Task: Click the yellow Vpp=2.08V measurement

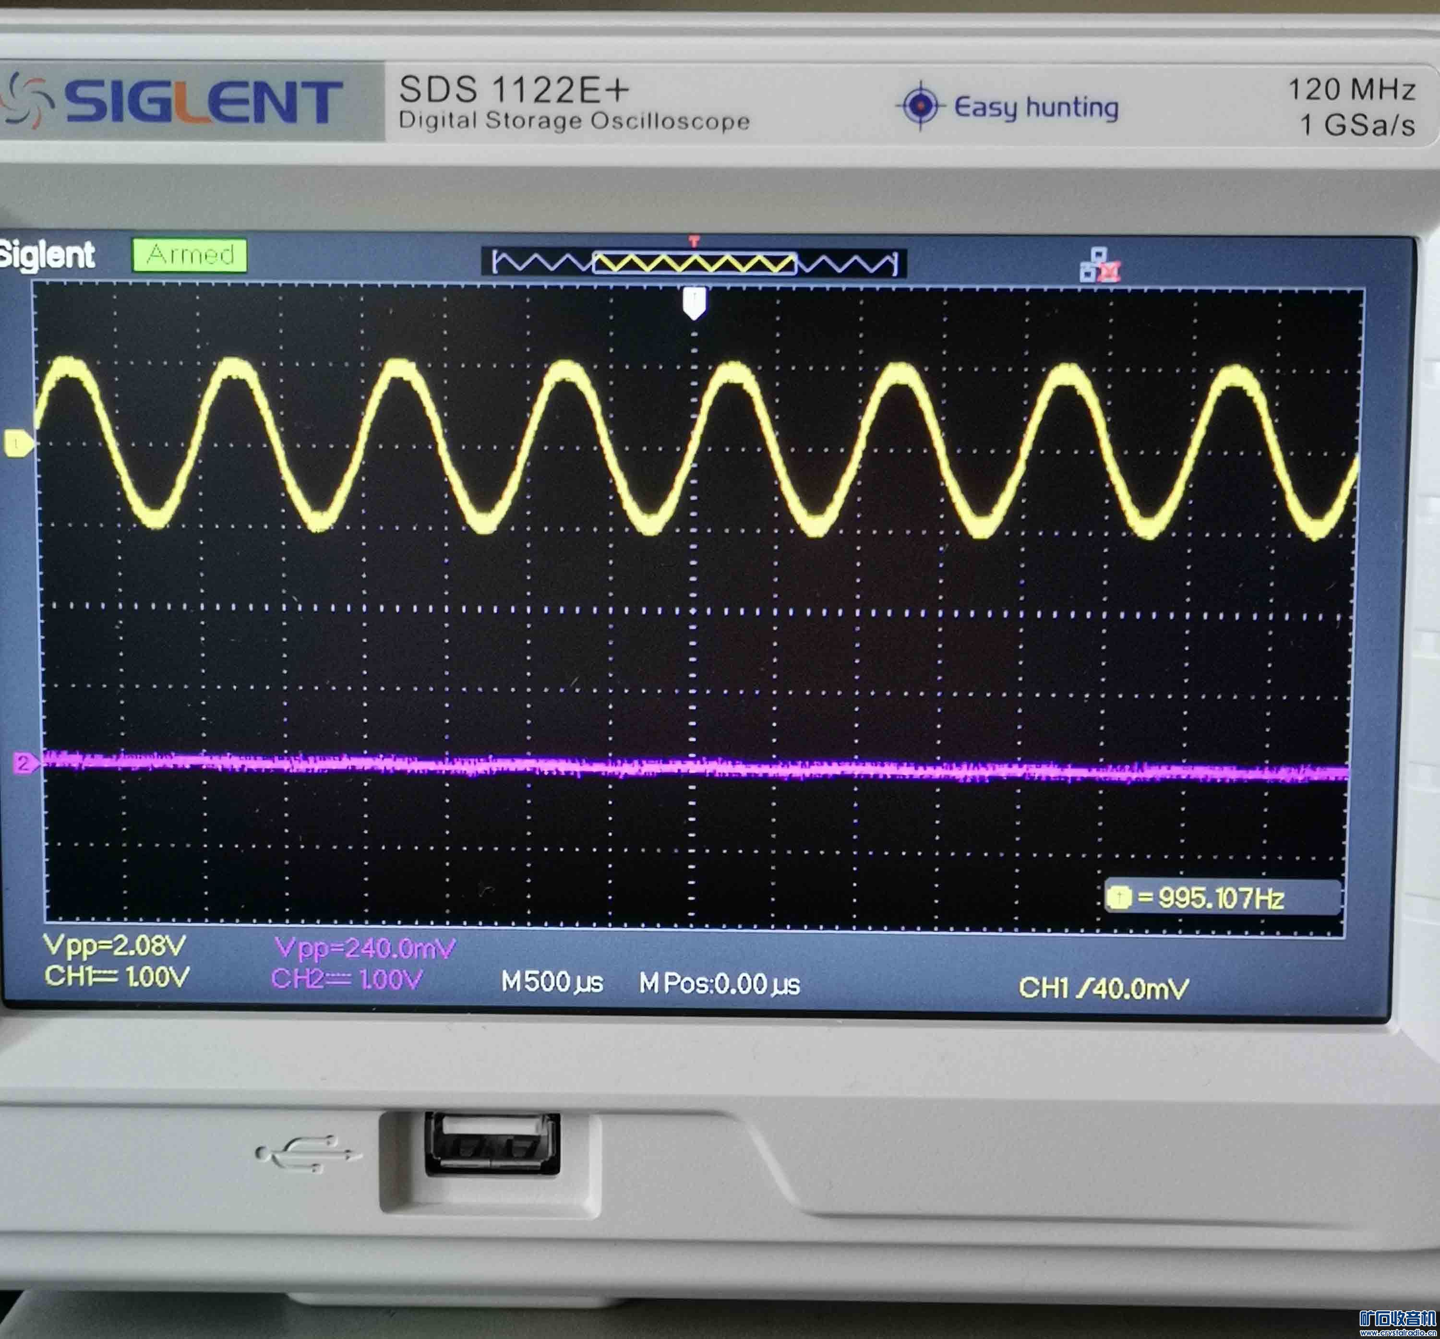Action: point(114,944)
